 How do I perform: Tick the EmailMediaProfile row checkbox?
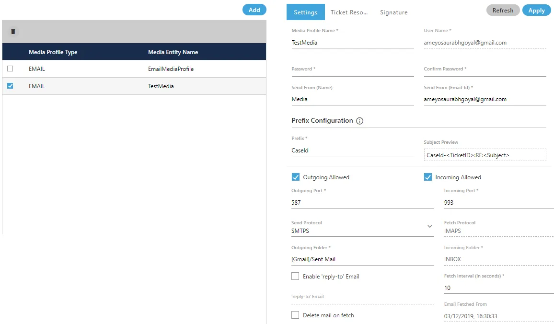click(x=10, y=69)
